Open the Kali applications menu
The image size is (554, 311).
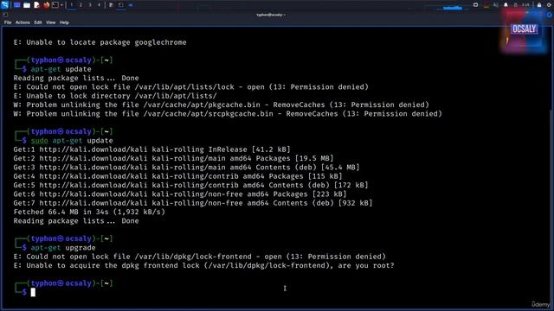click(x=4, y=4)
